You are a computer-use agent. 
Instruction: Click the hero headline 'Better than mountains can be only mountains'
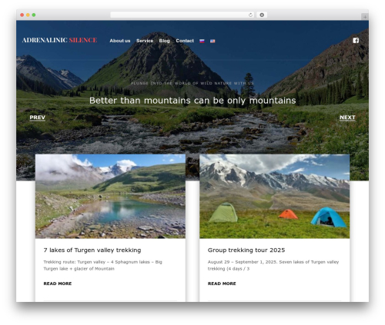click(192, 101)
